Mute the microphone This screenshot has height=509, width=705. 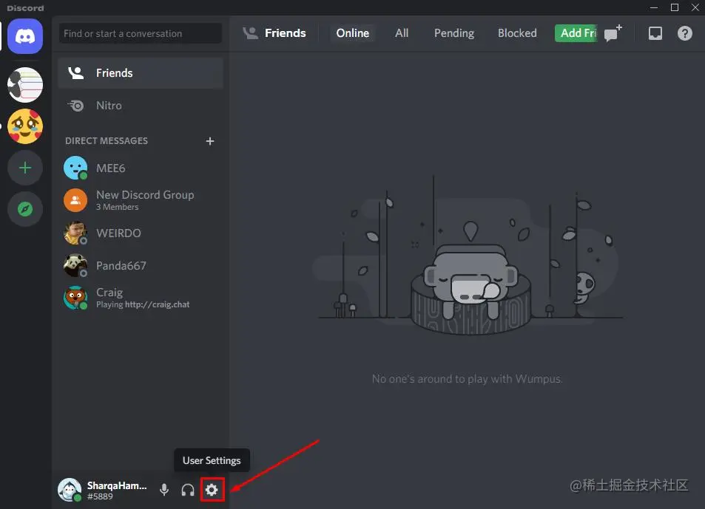[164, 489]
